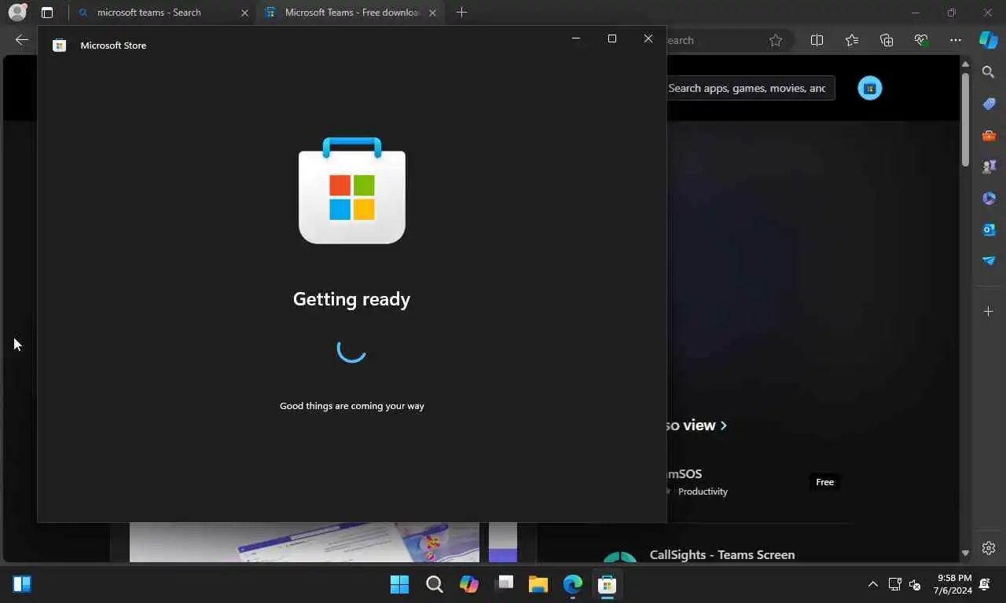Open the Edge profile avatar menu
1006x603 pixels.
(x=17, y=13)
